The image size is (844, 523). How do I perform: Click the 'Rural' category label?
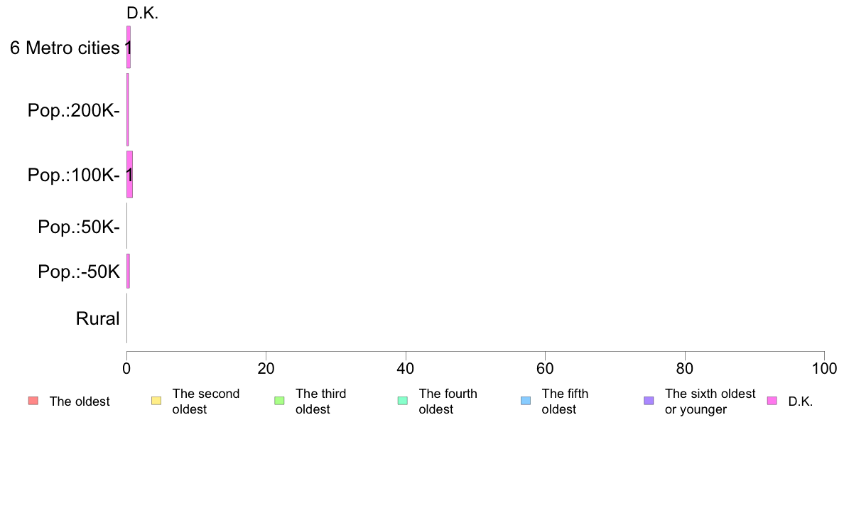97,318
